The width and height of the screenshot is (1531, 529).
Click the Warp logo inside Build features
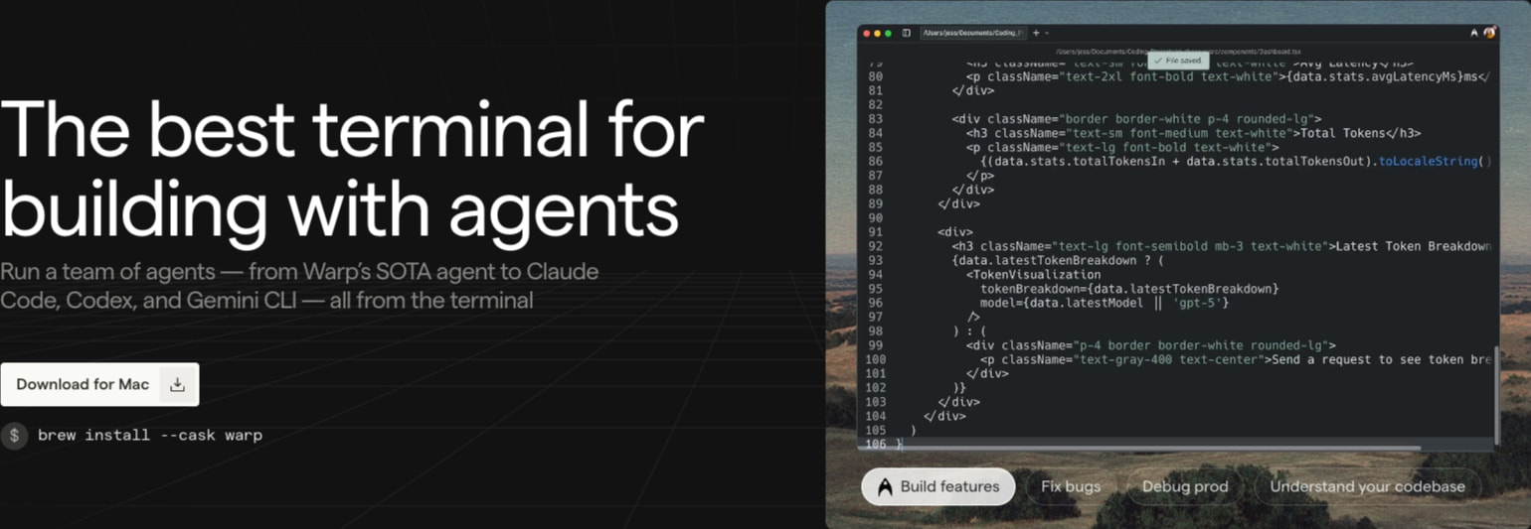click(885, 486)
